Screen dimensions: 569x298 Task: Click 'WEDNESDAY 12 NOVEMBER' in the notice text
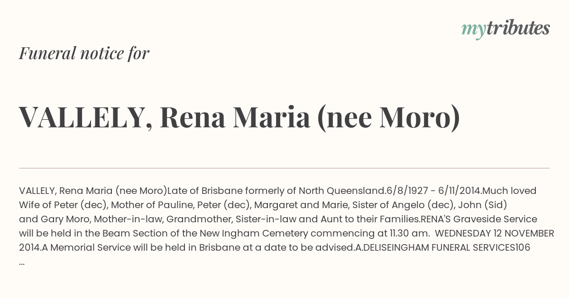495,233
